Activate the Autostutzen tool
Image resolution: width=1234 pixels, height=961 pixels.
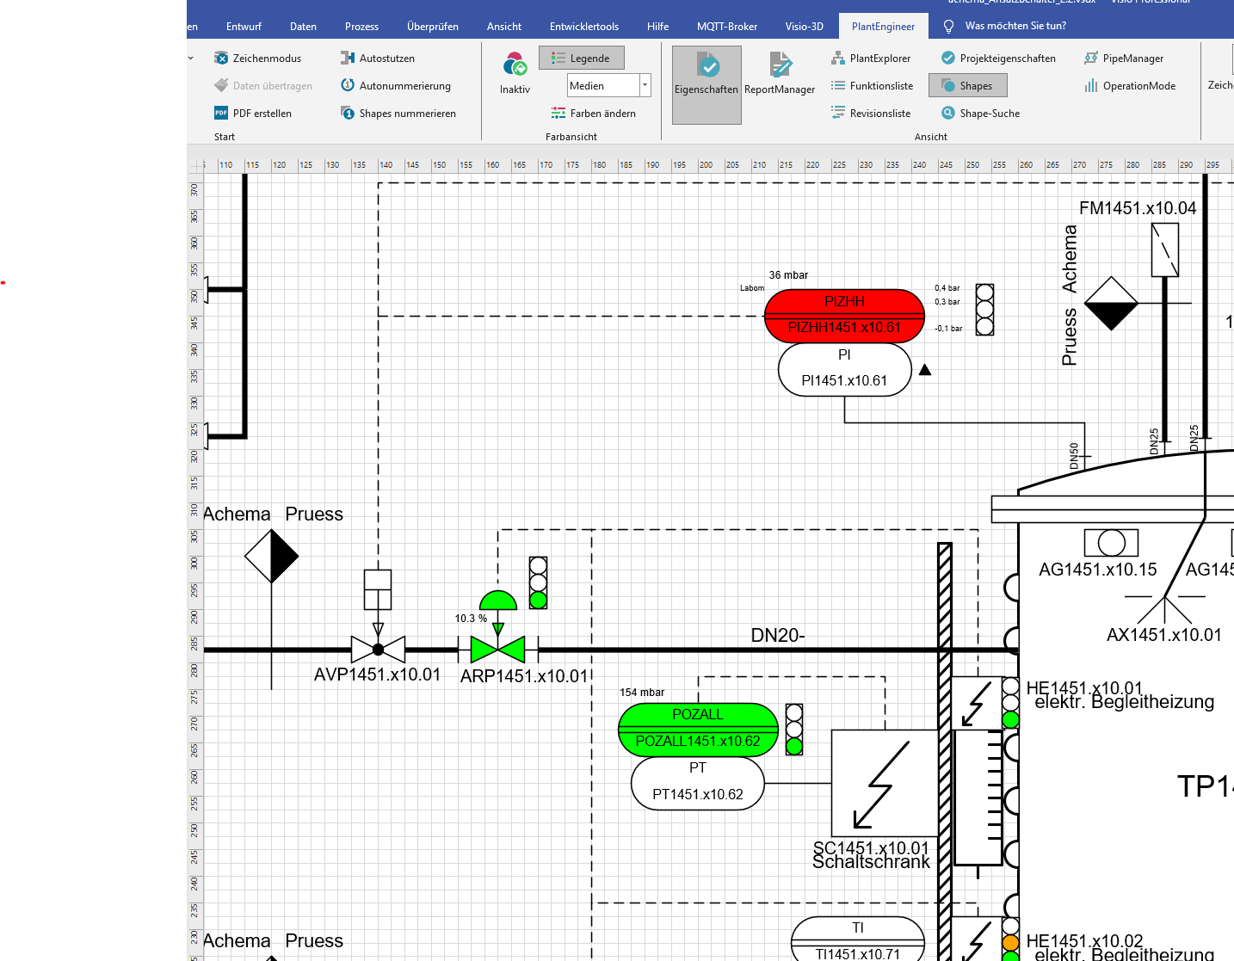pyautogui.click(x=378, y=59)
